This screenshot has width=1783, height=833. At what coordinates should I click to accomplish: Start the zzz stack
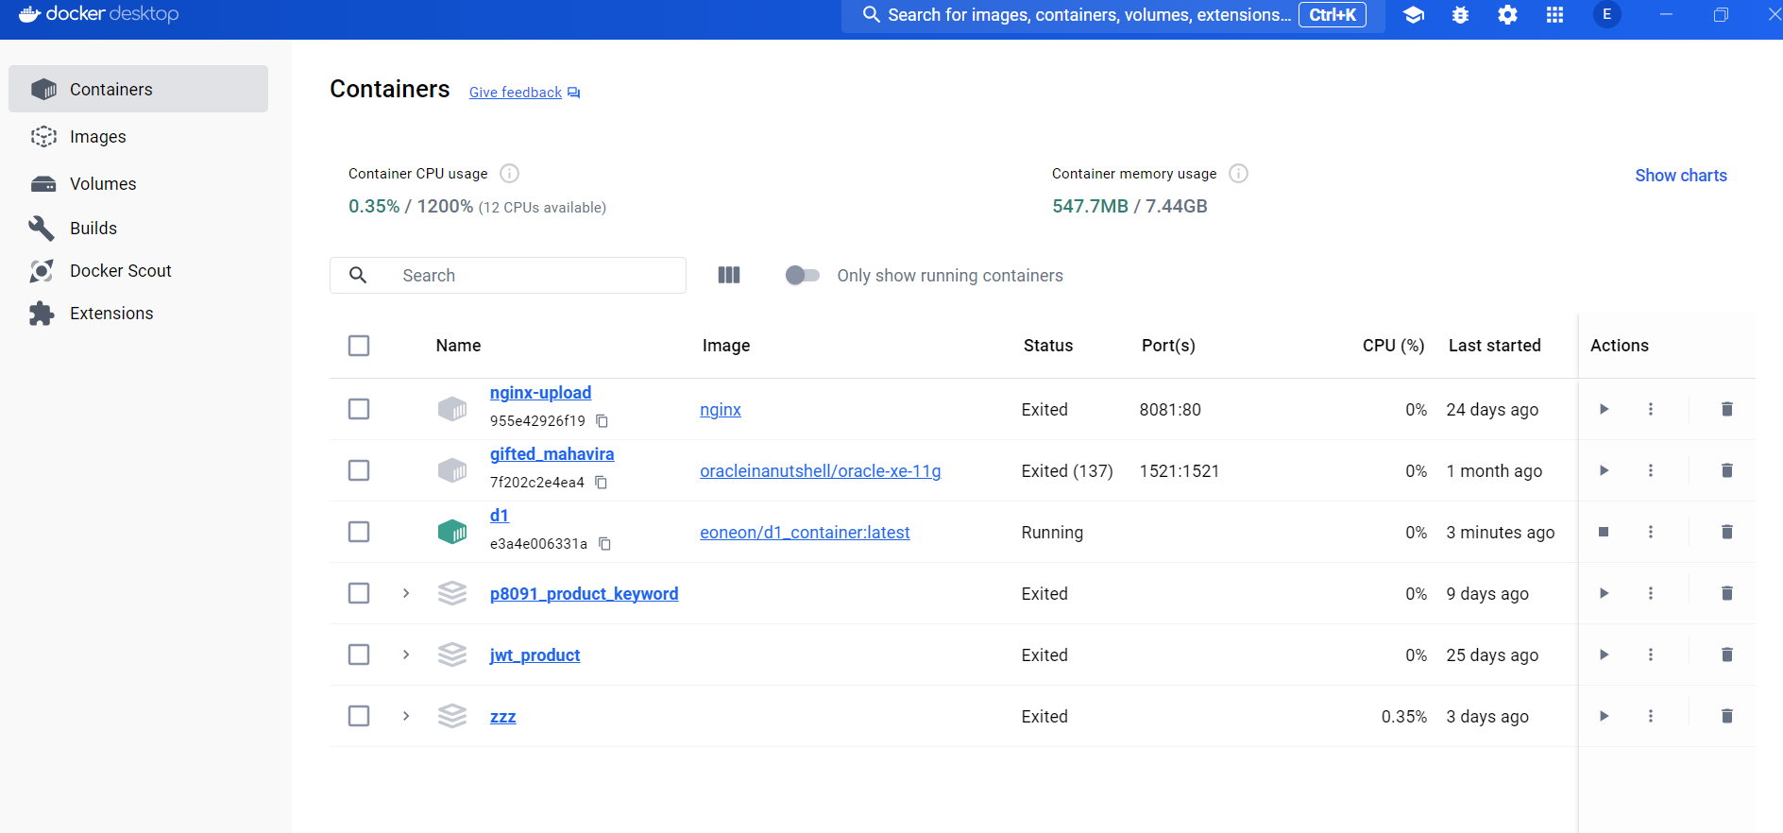[1604, 716]
